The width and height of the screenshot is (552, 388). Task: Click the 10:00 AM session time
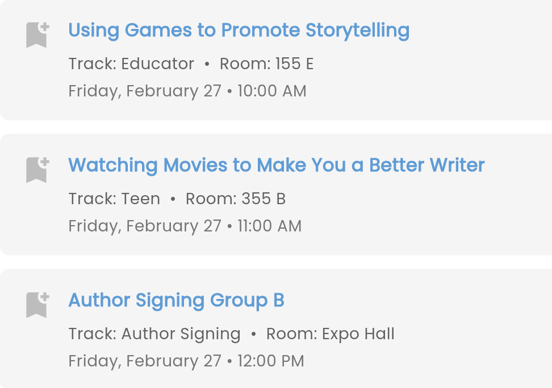pyautogui.click(x=271, y=91)
